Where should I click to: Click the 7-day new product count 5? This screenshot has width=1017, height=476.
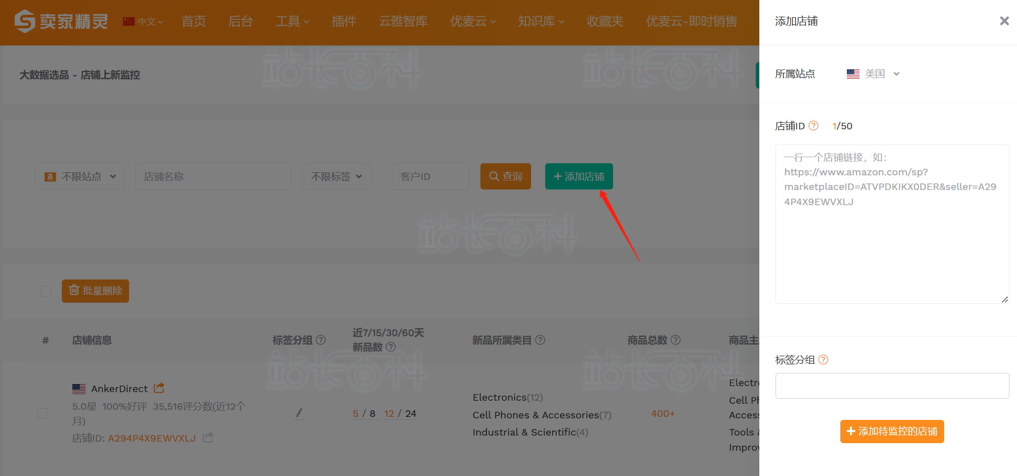coord(355,413)
